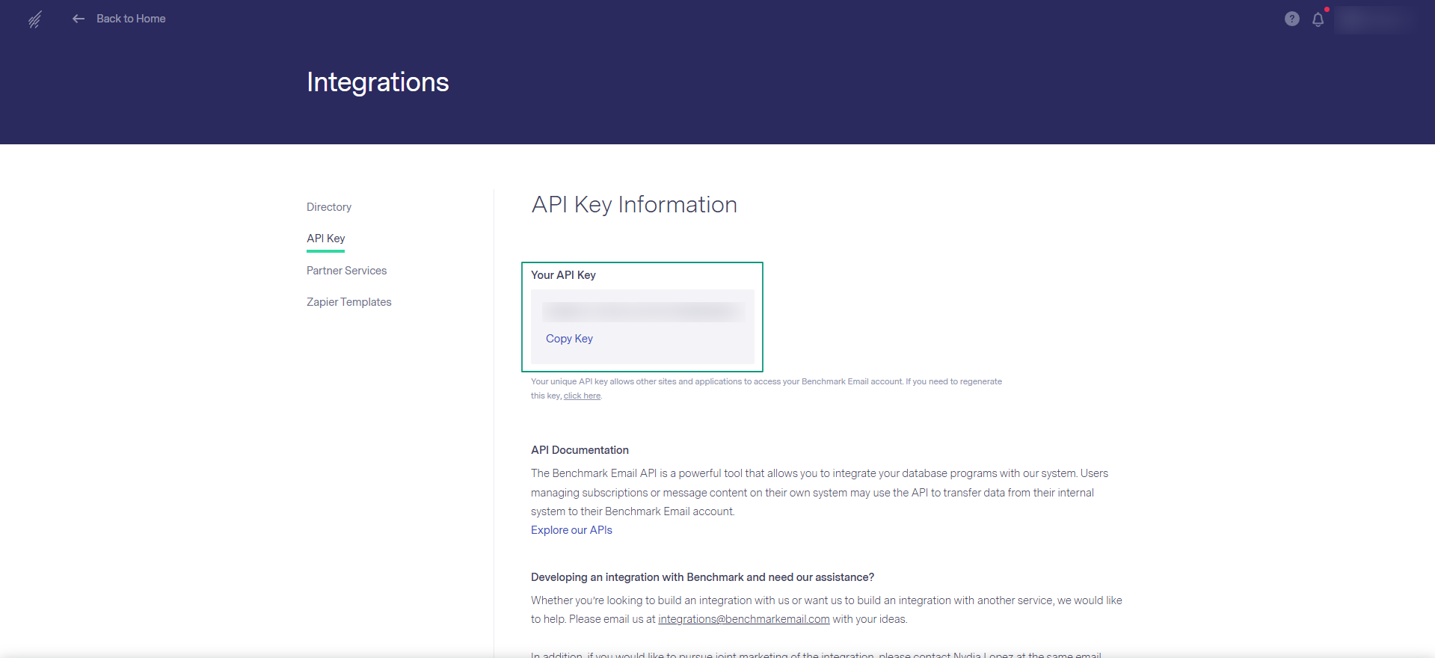Click integrations@benchmarkemail.com email link
The width and height of the screenshot is (1435, 658).
tap(743, 619)
